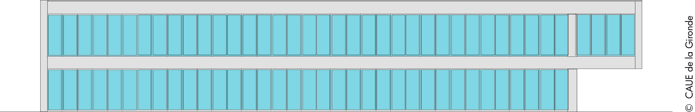The height and width of the screenshot is (112, 695).
Task: Click the word Gironde in the vertical credit
Action: [689, 31]
